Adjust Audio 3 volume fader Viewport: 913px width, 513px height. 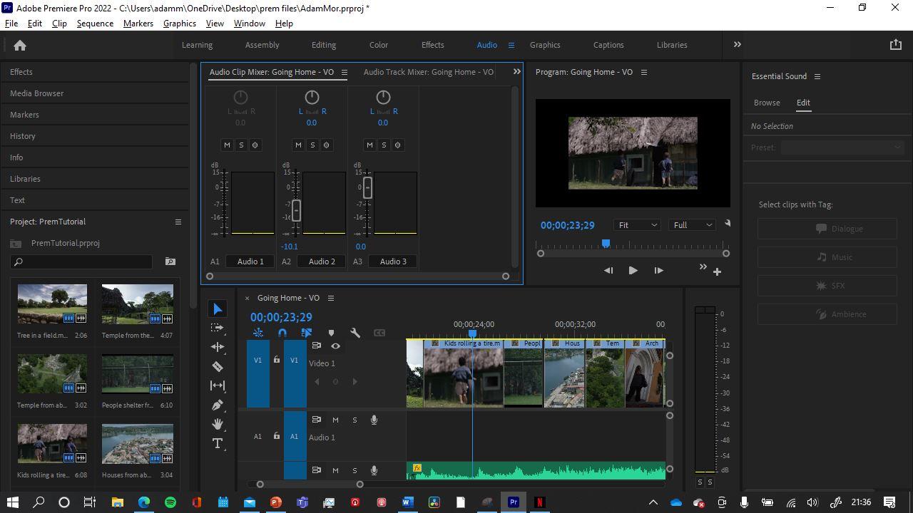click(x=367, y=188)
